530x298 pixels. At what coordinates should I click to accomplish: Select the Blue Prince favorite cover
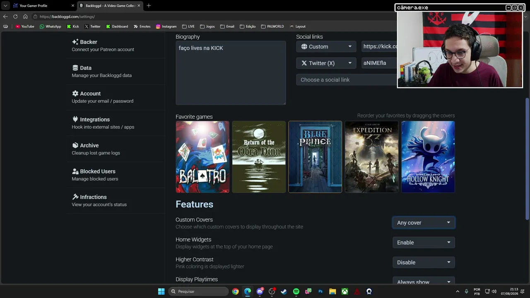[x=315, y=157]
